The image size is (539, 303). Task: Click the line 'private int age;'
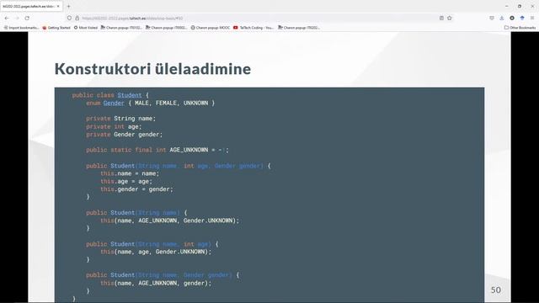coord(114,126)
